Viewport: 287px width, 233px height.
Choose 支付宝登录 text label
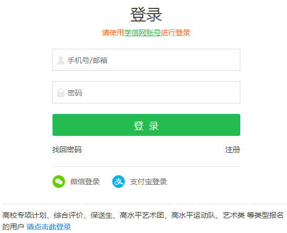click(148, 182)
